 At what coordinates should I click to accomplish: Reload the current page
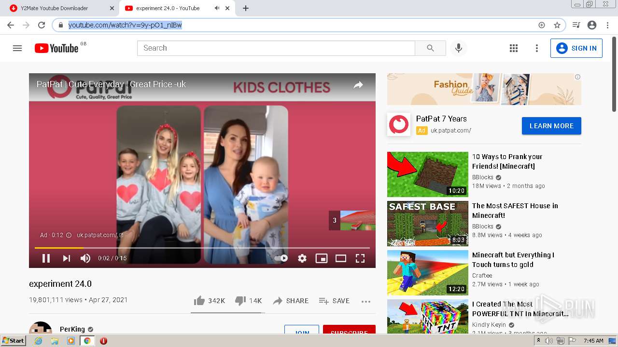42,25
